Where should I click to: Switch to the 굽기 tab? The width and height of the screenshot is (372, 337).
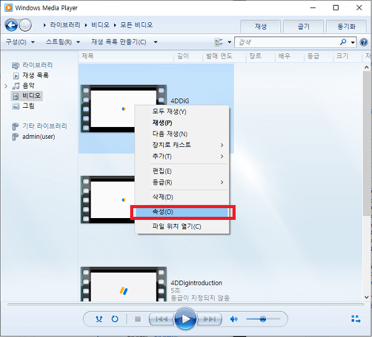point(303,27)
